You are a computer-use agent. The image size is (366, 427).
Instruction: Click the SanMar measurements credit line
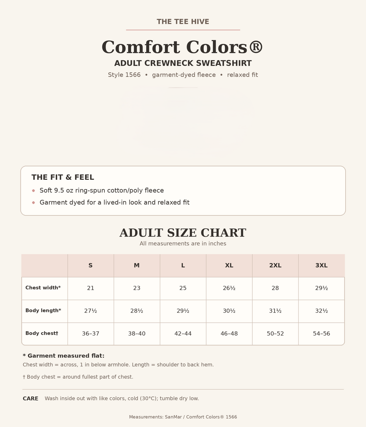click(183, 417)
